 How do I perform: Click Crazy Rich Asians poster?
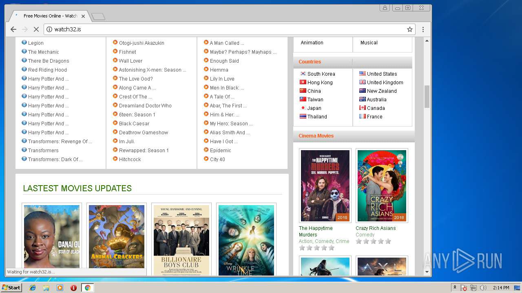(382, 186)
